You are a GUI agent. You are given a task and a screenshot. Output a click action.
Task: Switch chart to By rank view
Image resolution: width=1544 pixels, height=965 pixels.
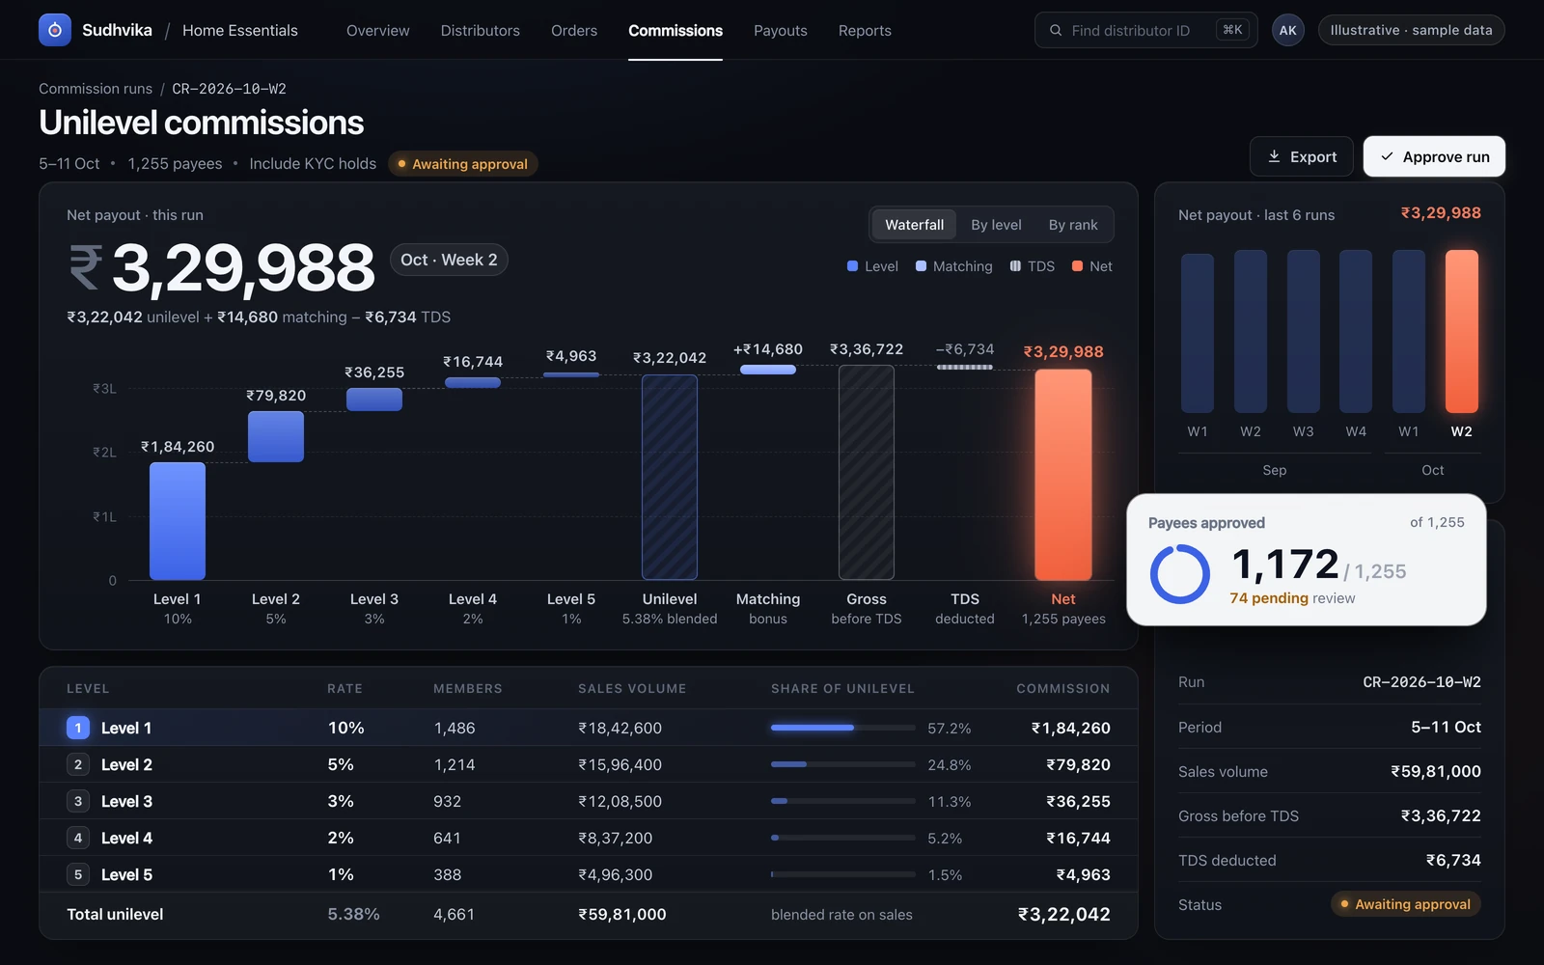pyautogui.click(x=1073, y=225)
